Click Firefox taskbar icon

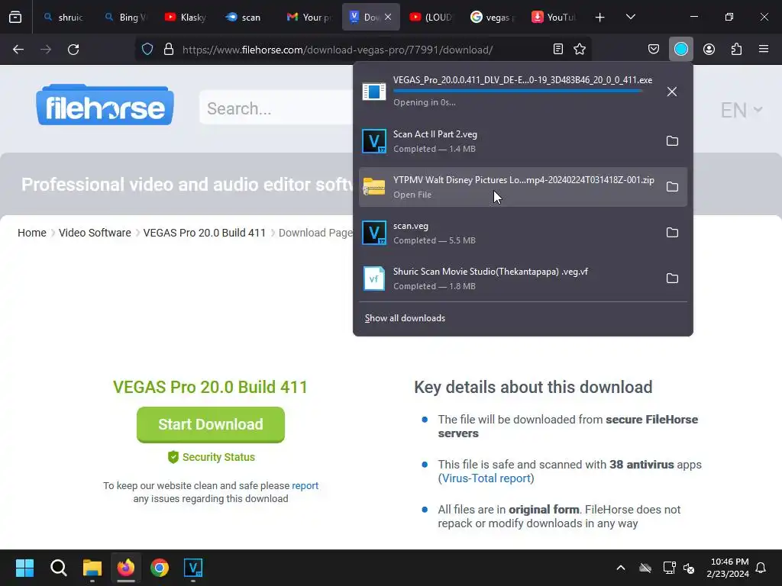(126, 568)
